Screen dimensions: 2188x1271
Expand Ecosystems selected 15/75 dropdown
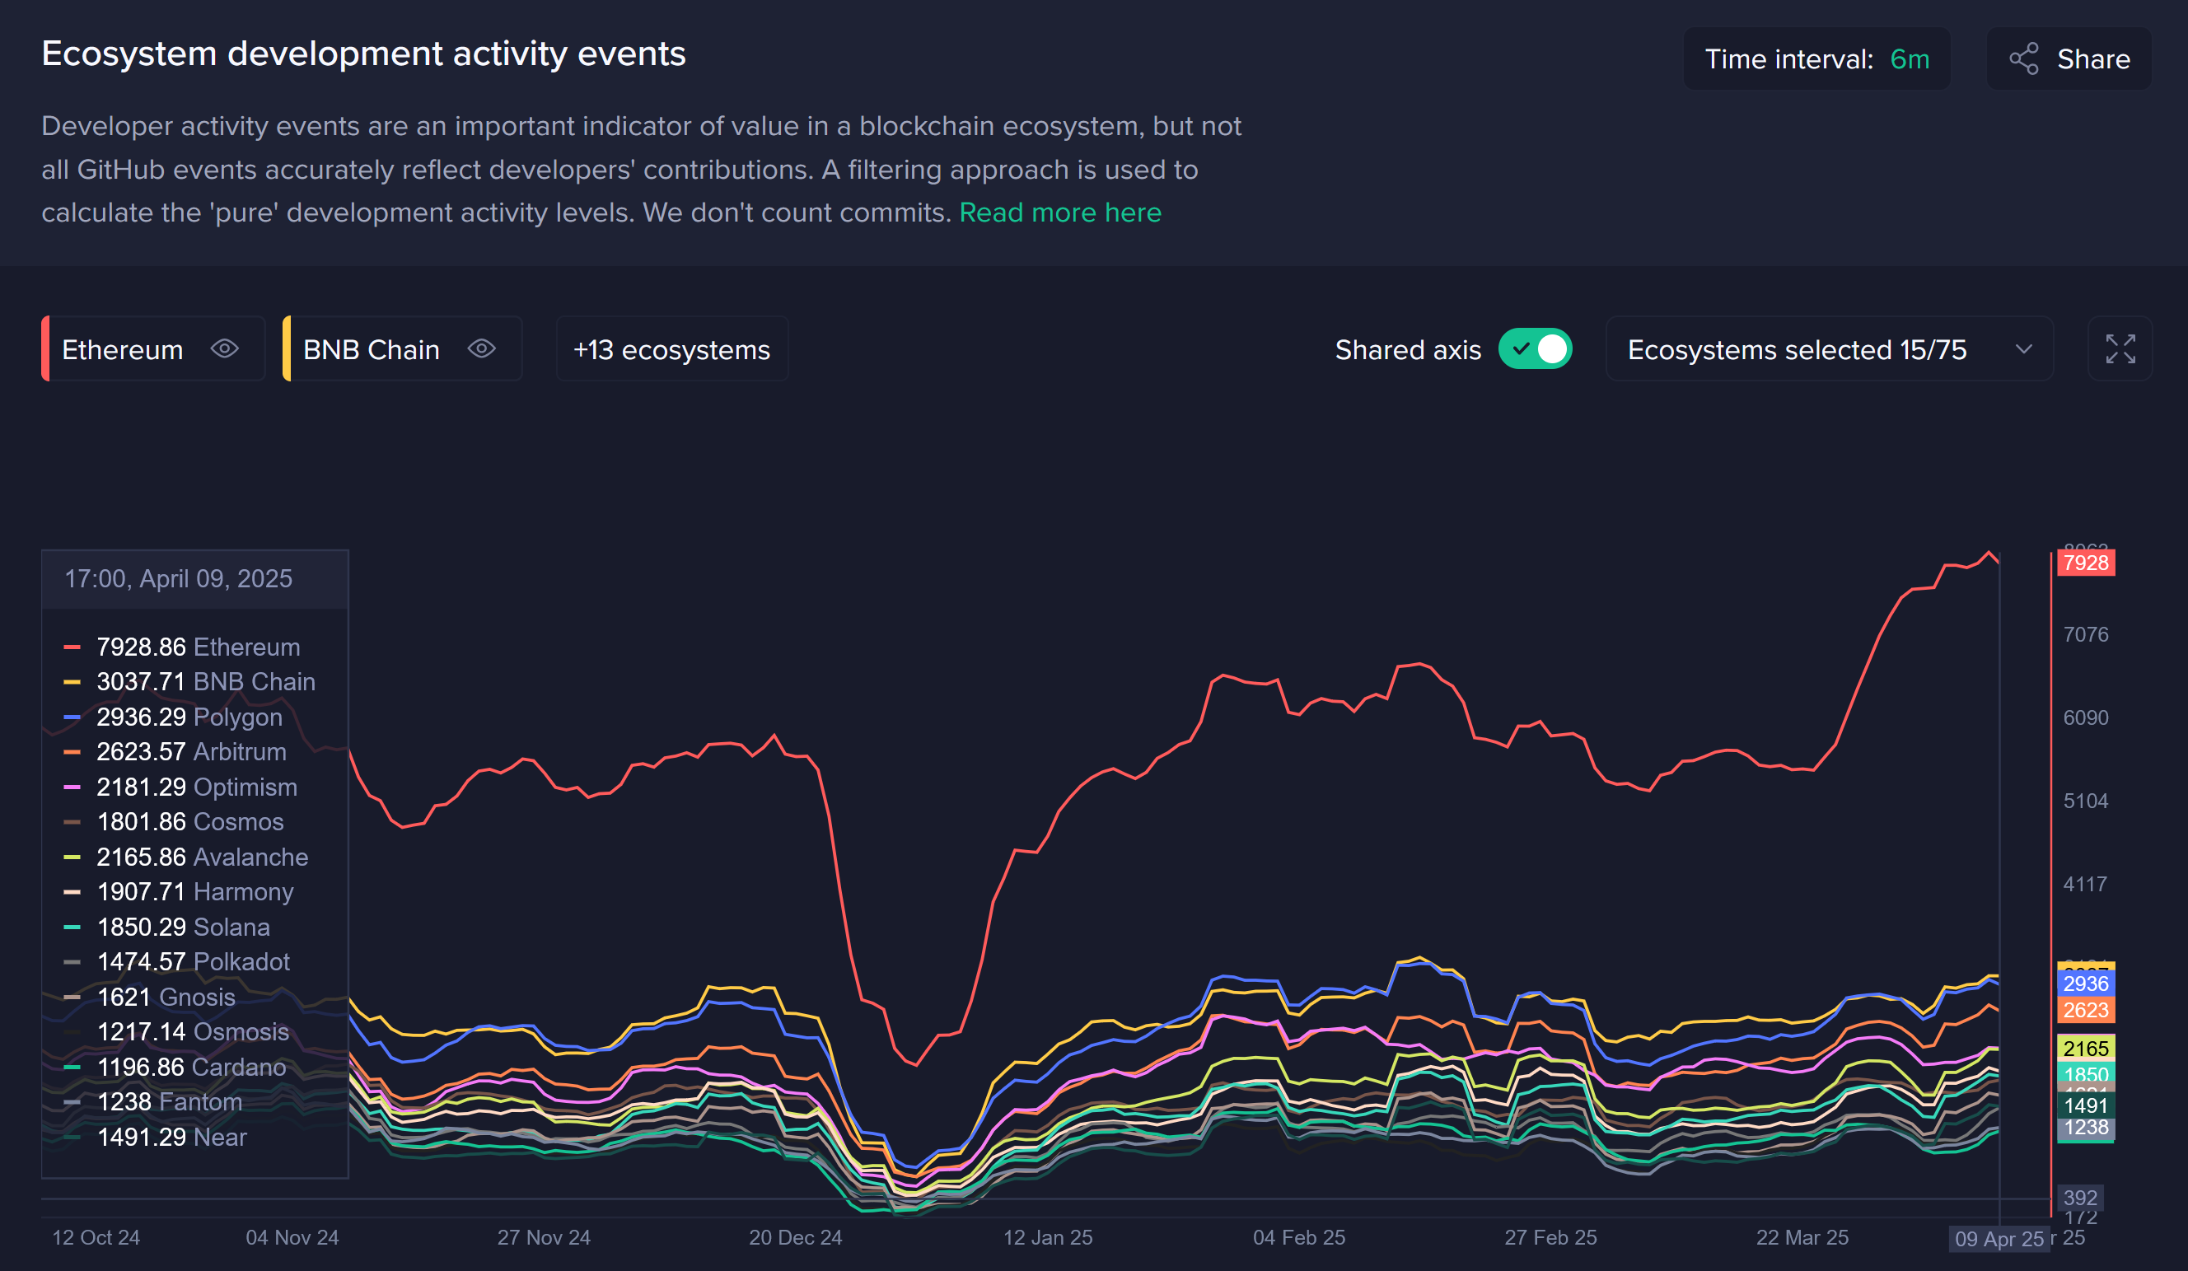(x=1796, y=349)
